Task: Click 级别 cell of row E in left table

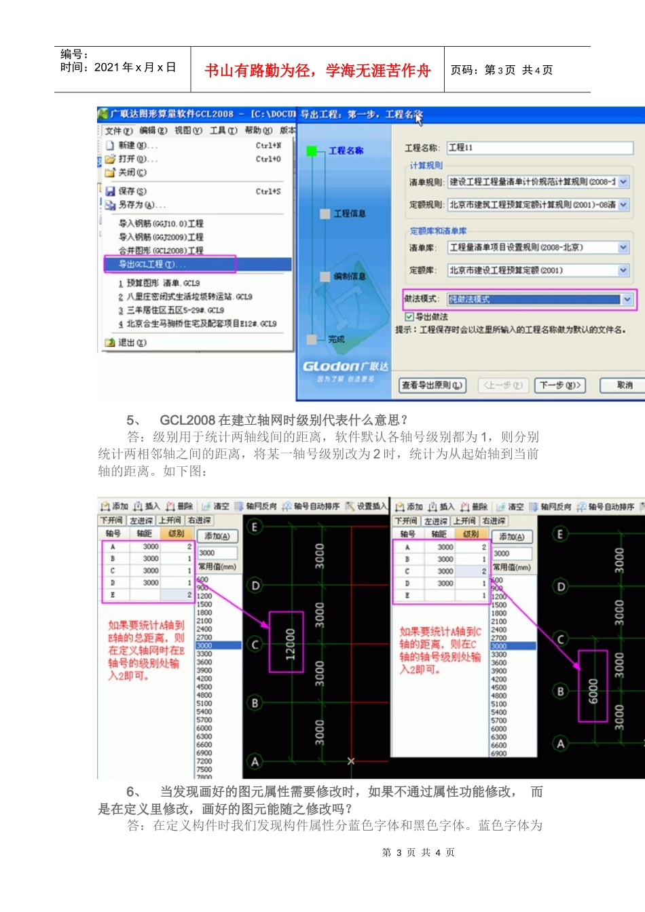Action: pos(177,595)
